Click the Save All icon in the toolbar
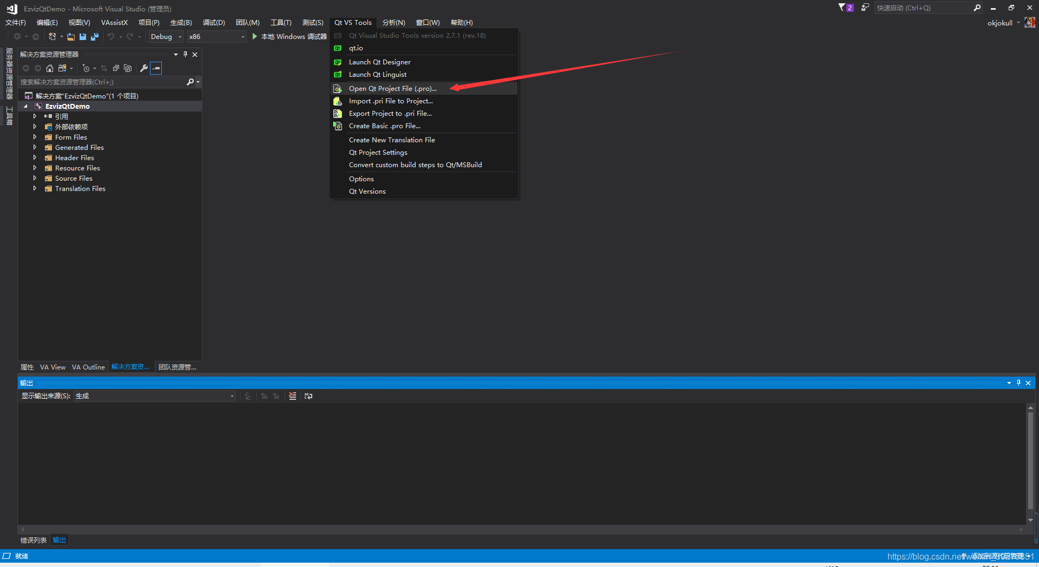 (95, 37)
